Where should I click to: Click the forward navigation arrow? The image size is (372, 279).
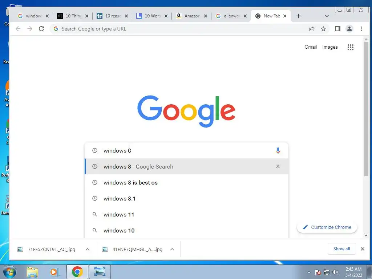point(30,29)
